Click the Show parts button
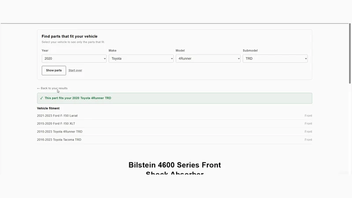 tap(54, 70)
